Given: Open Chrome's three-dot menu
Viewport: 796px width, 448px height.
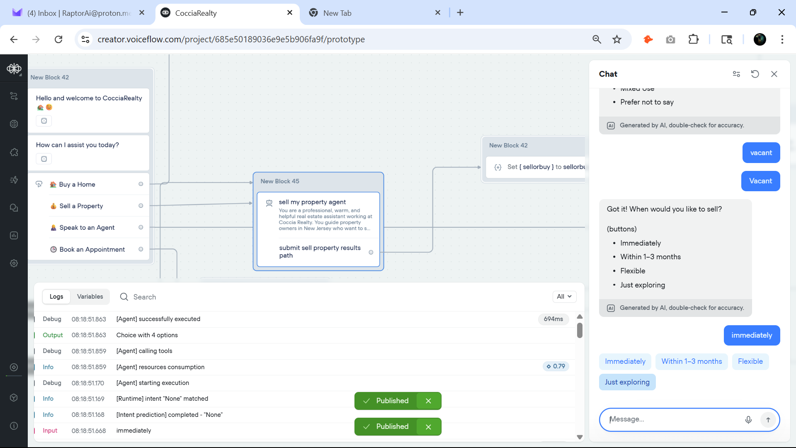Looking at the screenshot, I should (x=782, y=39).
